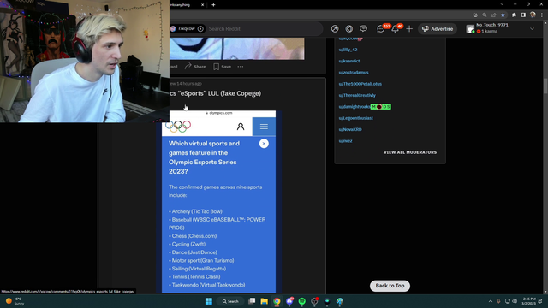The width and height of the screenshot is (548, 308).
Task: Click the Back to Top button
Action: click(390, 286)
